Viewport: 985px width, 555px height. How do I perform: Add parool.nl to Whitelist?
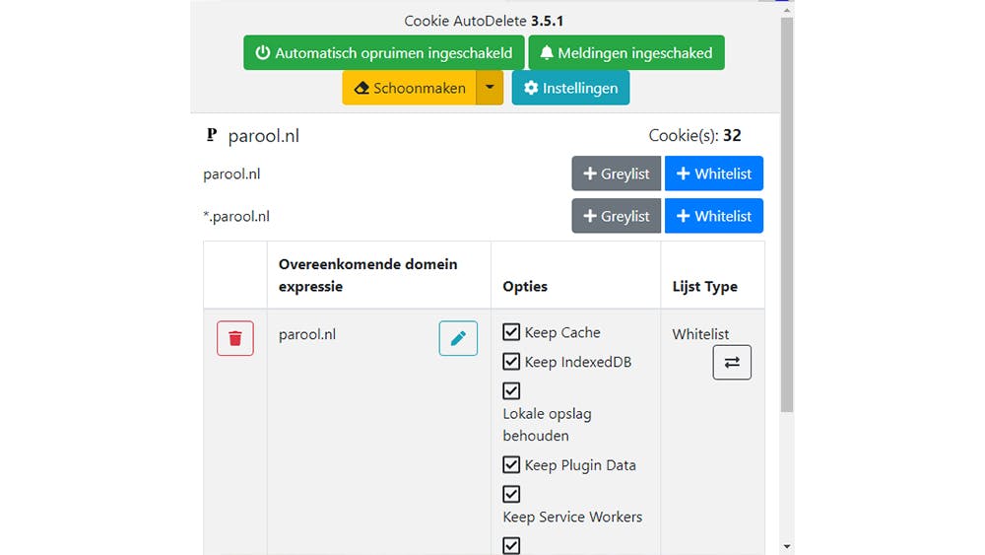click(714, 173)
